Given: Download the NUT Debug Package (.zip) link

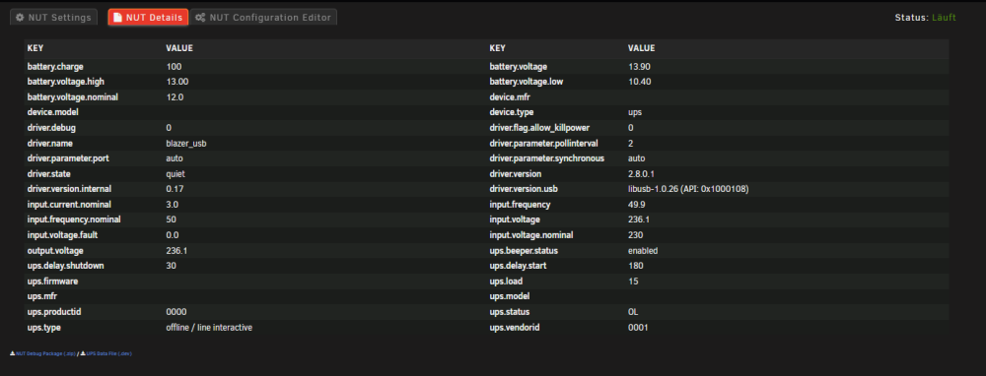Looking at the screenshot, I should [45, 353].
